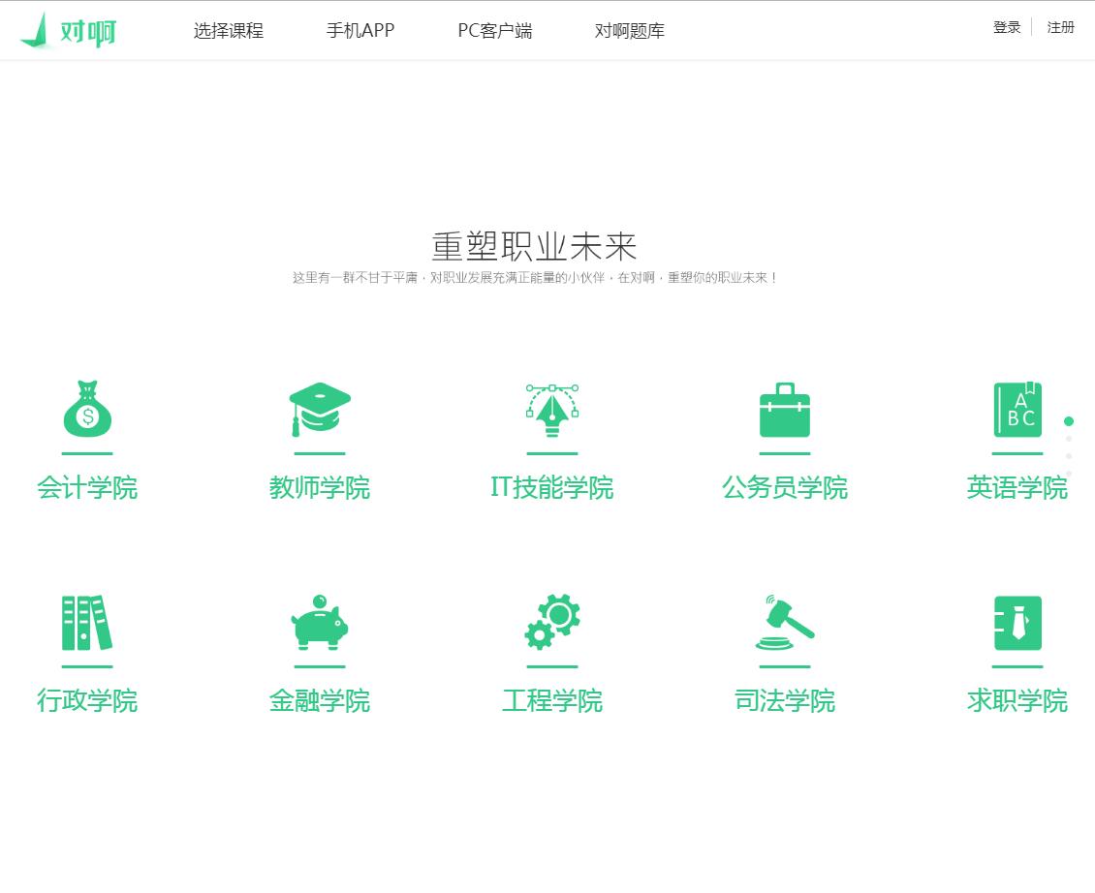Click the ABC book English icon

(1017, 410)
